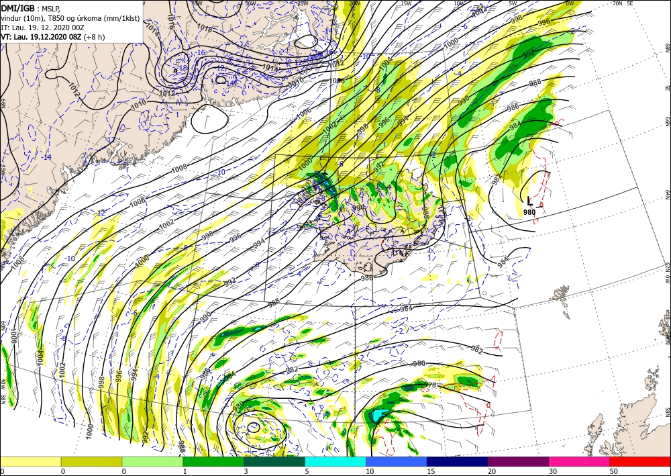The image size is (671, 476).
Task: Pick the bright blue legend swatch
Action: click(397, 461)
